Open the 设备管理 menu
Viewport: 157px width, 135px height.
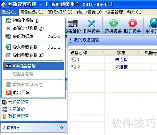click(x=114, y=12)
